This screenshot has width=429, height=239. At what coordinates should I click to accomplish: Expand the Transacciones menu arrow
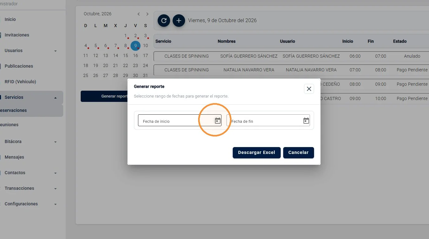55,189
